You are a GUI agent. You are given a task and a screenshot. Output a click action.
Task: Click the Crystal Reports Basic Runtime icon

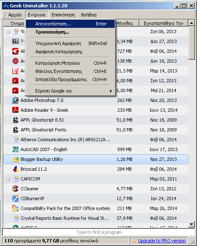point(16,218)
